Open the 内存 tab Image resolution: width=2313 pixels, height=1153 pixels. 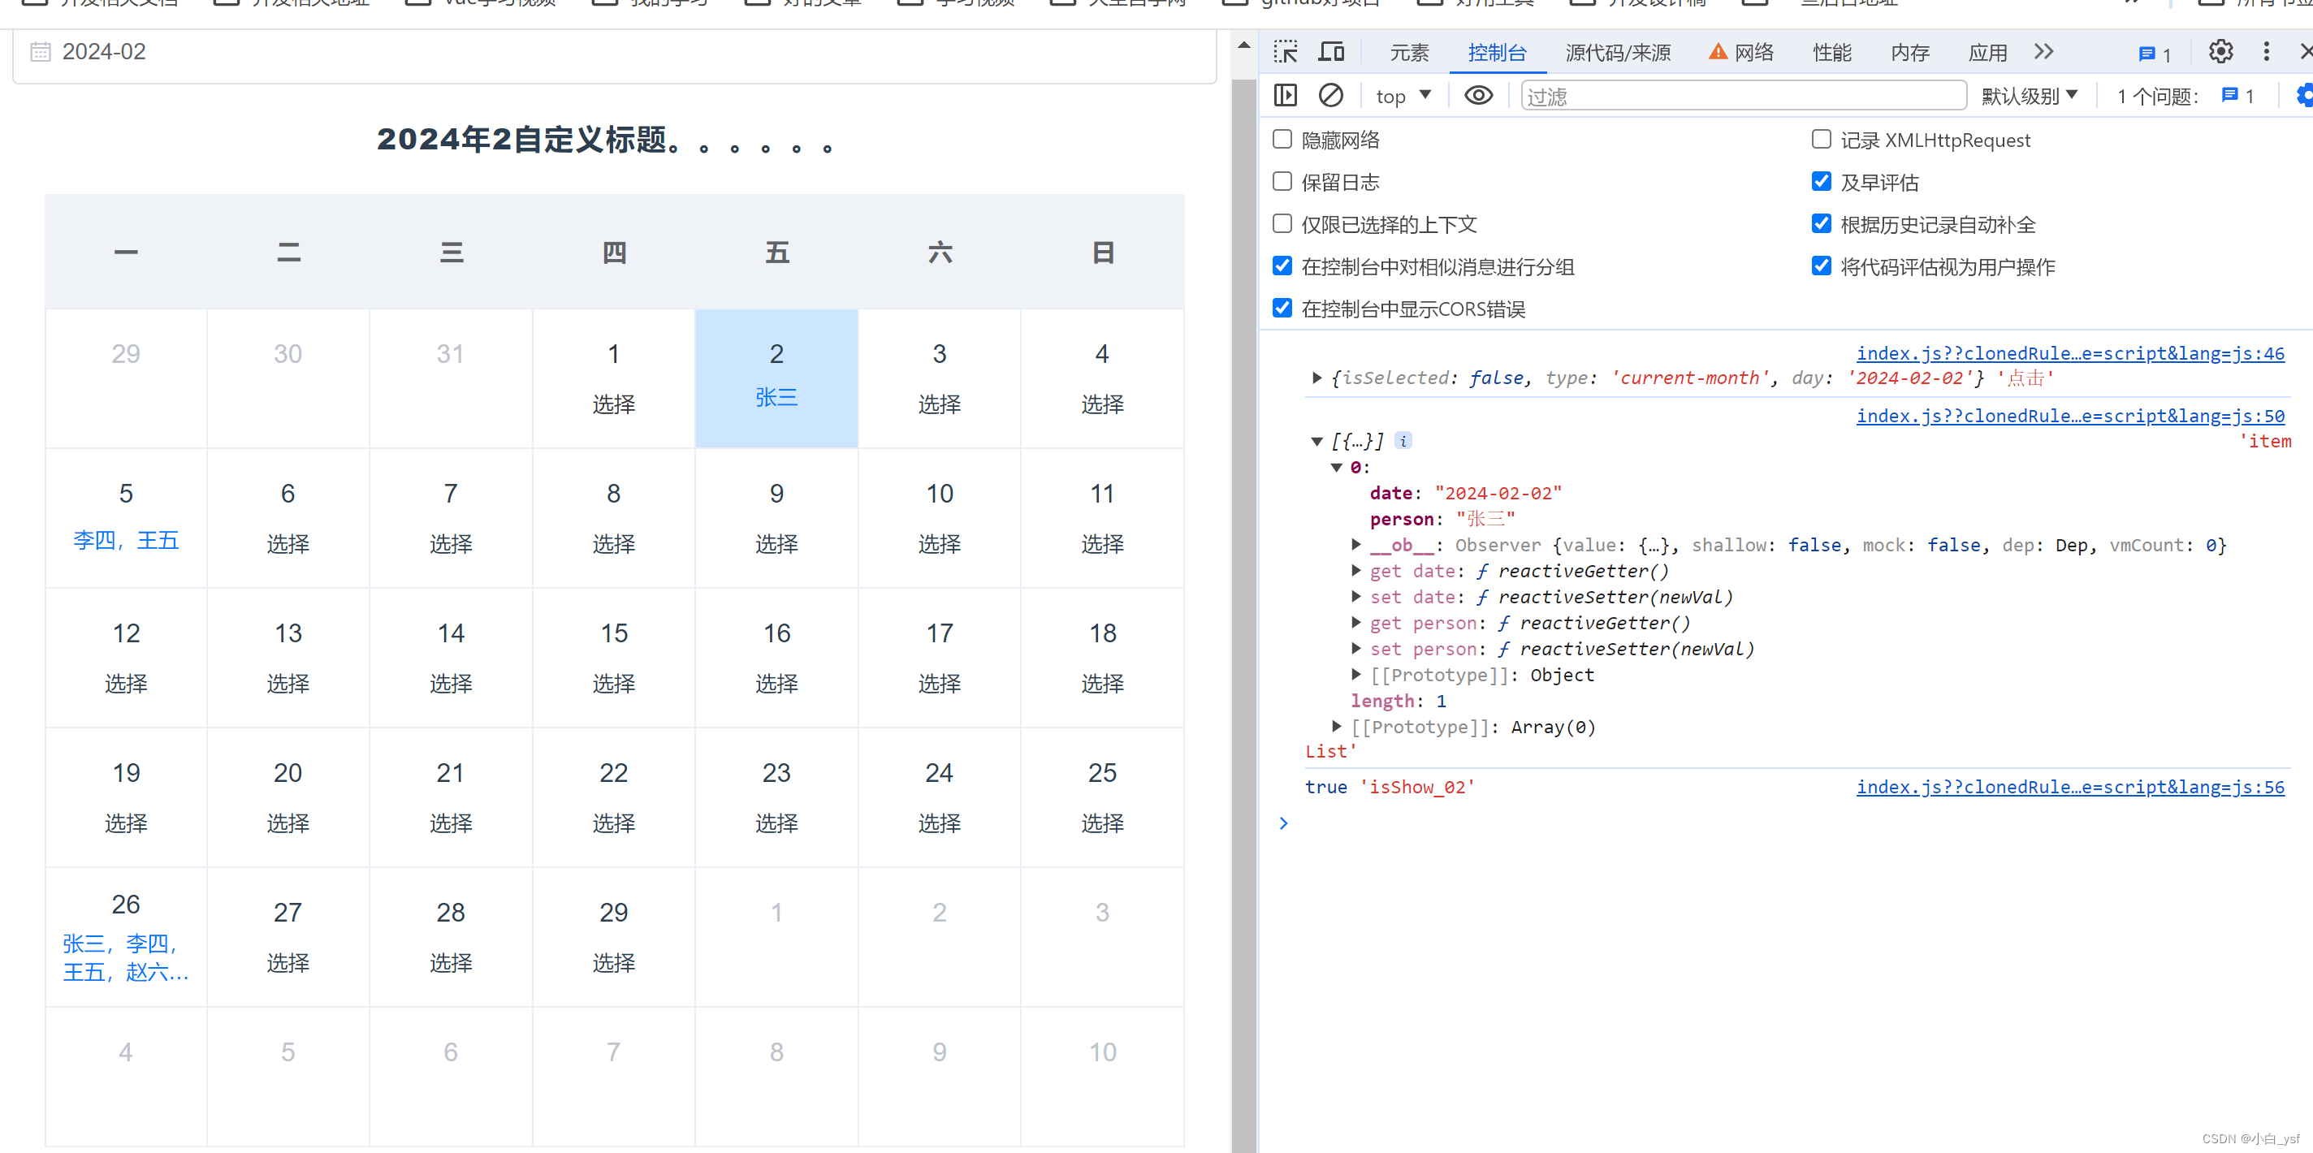[1910, 53]
